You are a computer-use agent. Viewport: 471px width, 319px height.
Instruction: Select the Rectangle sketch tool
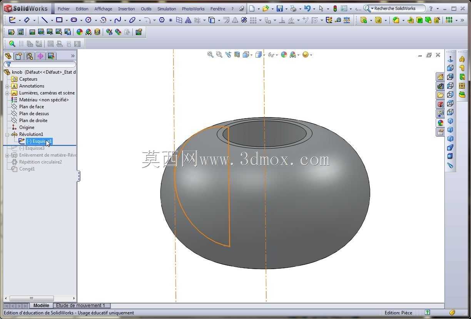point(59,20)
